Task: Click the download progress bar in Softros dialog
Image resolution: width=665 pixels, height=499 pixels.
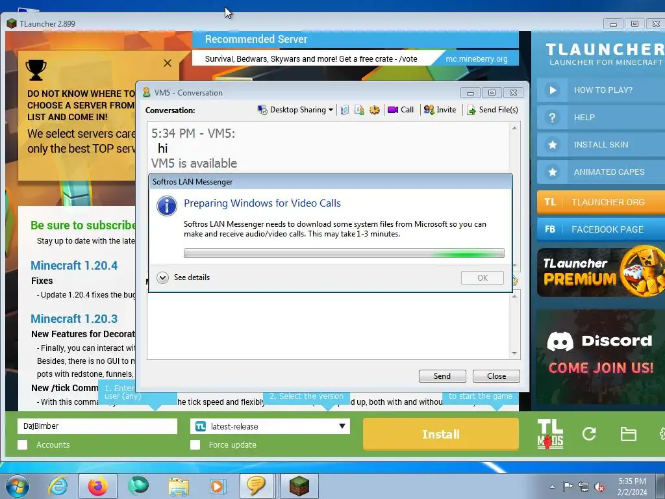Action: click(344, 253)
